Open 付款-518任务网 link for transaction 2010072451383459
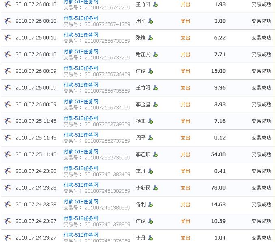 (81, 168)
